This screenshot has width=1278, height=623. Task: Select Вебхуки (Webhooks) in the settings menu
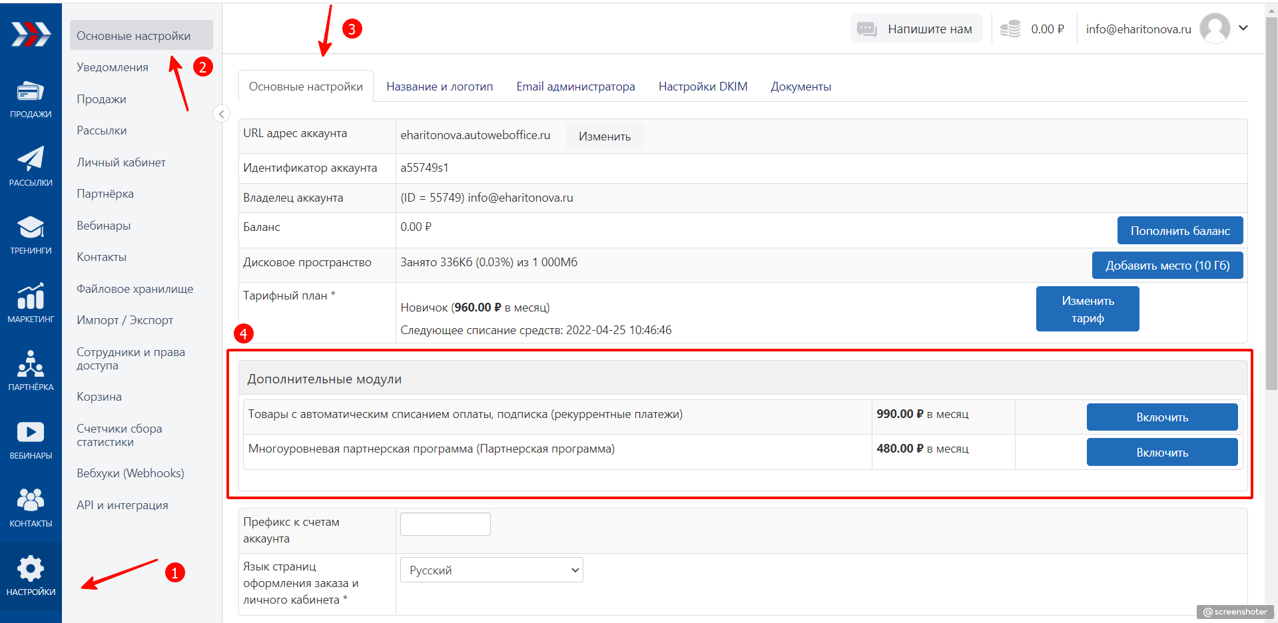[x=131, y=473]
